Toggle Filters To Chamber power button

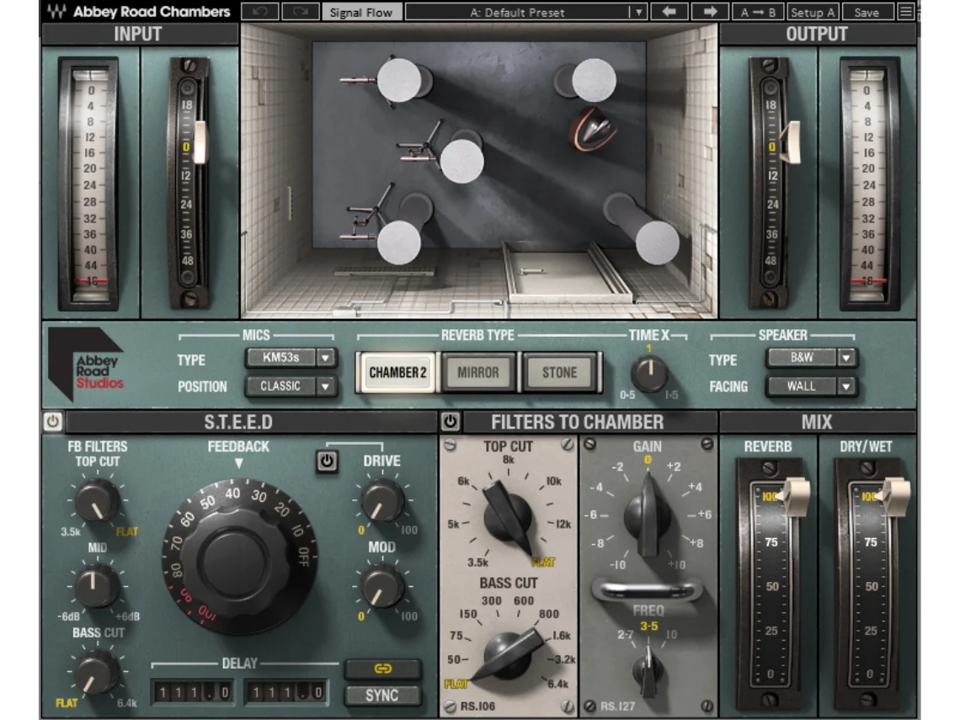tap(450, 421)
